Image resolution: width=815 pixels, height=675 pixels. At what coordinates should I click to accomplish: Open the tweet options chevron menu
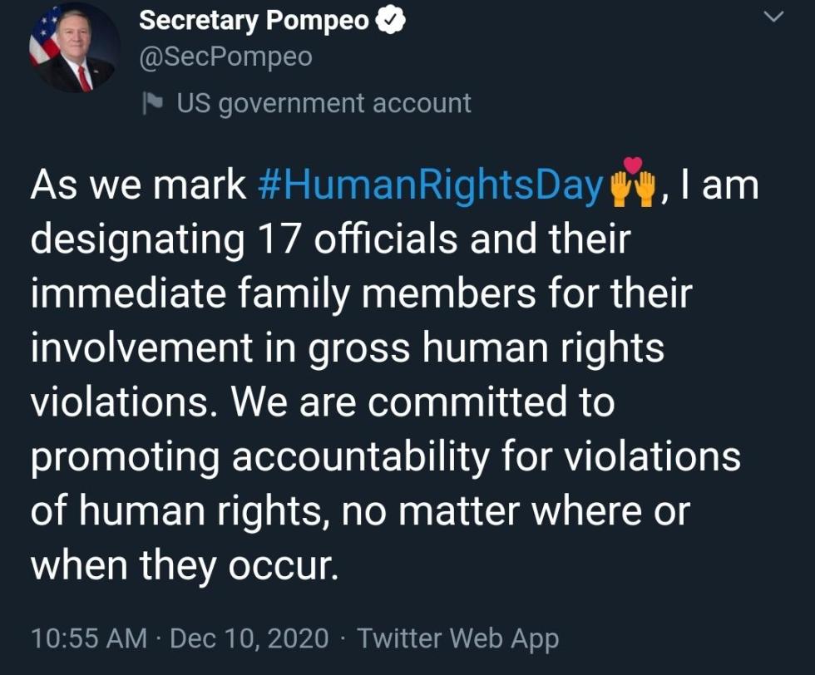click(x=773, y=17)
